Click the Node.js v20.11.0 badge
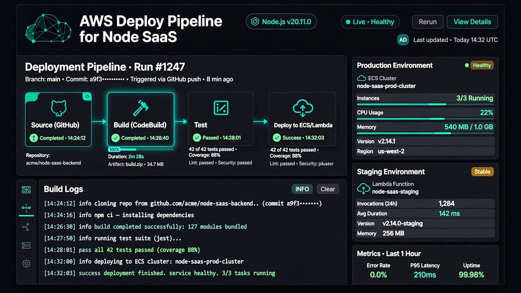Screen dimensions: 521x293 [x=281, y=22]
